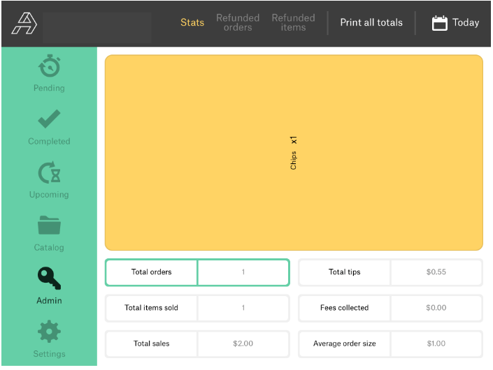This screenshot has width=493, height=370.
Task: Select the Completed checkmark icon
Action: 49,120
